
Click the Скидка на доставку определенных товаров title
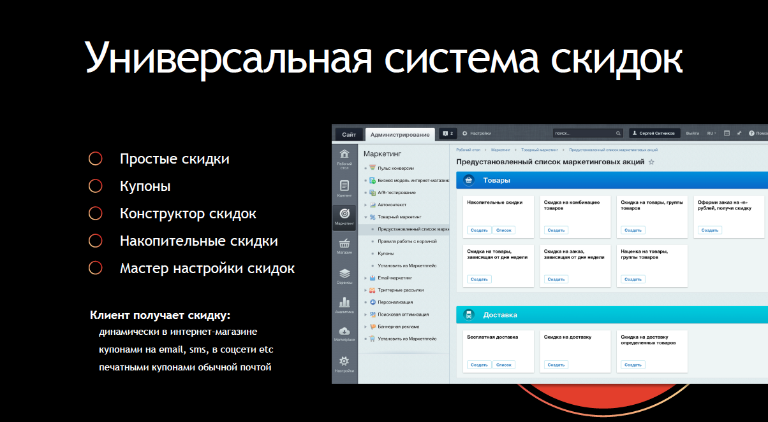(x=648, y=339)
